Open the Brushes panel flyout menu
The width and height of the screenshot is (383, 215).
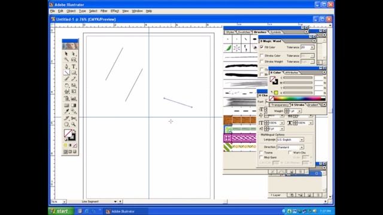(x=306, y=32)
